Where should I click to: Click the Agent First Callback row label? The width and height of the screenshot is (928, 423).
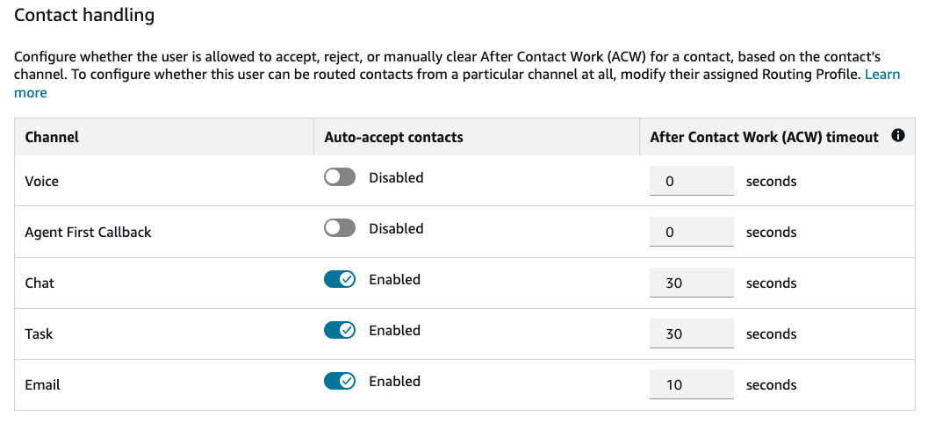coord(88,233)
